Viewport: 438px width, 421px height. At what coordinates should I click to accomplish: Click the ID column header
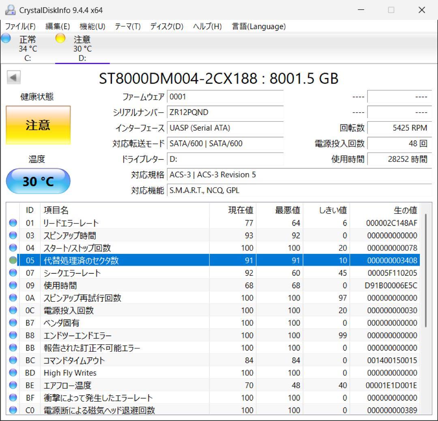pyautogui.click(x=30, y=210)
